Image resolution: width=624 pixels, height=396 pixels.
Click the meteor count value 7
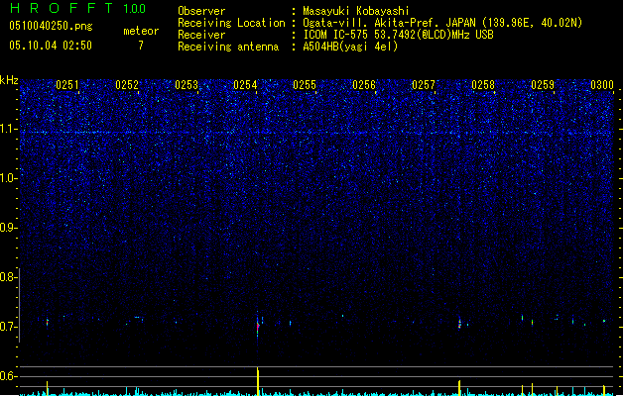click(x=141, y=46)
